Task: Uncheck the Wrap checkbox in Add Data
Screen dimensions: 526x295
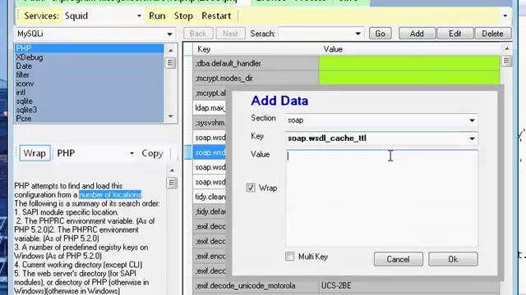Action: [251, 188]
